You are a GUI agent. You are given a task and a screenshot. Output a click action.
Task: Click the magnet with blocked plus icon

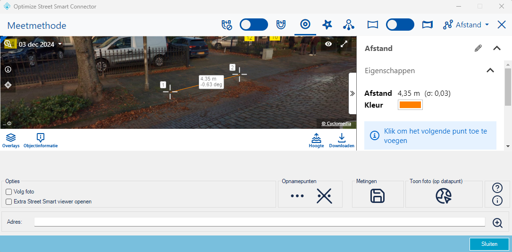point(227,25)
